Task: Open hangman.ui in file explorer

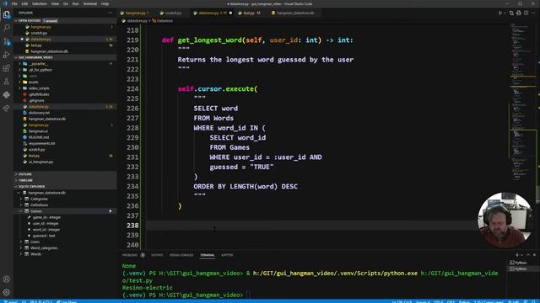Action: pos(38,131)
